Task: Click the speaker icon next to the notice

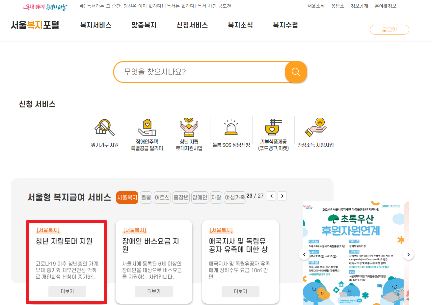Action: 81,6
